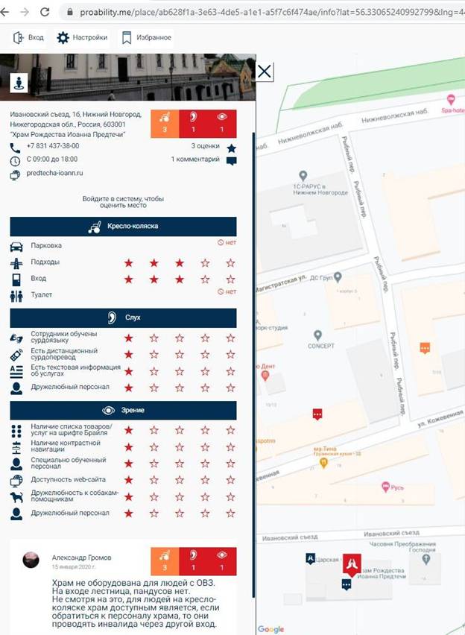Viewport: 465px width, 635px height.
Task: Click the Spa-hotel pink pin on the map
Action: point(450,99)
